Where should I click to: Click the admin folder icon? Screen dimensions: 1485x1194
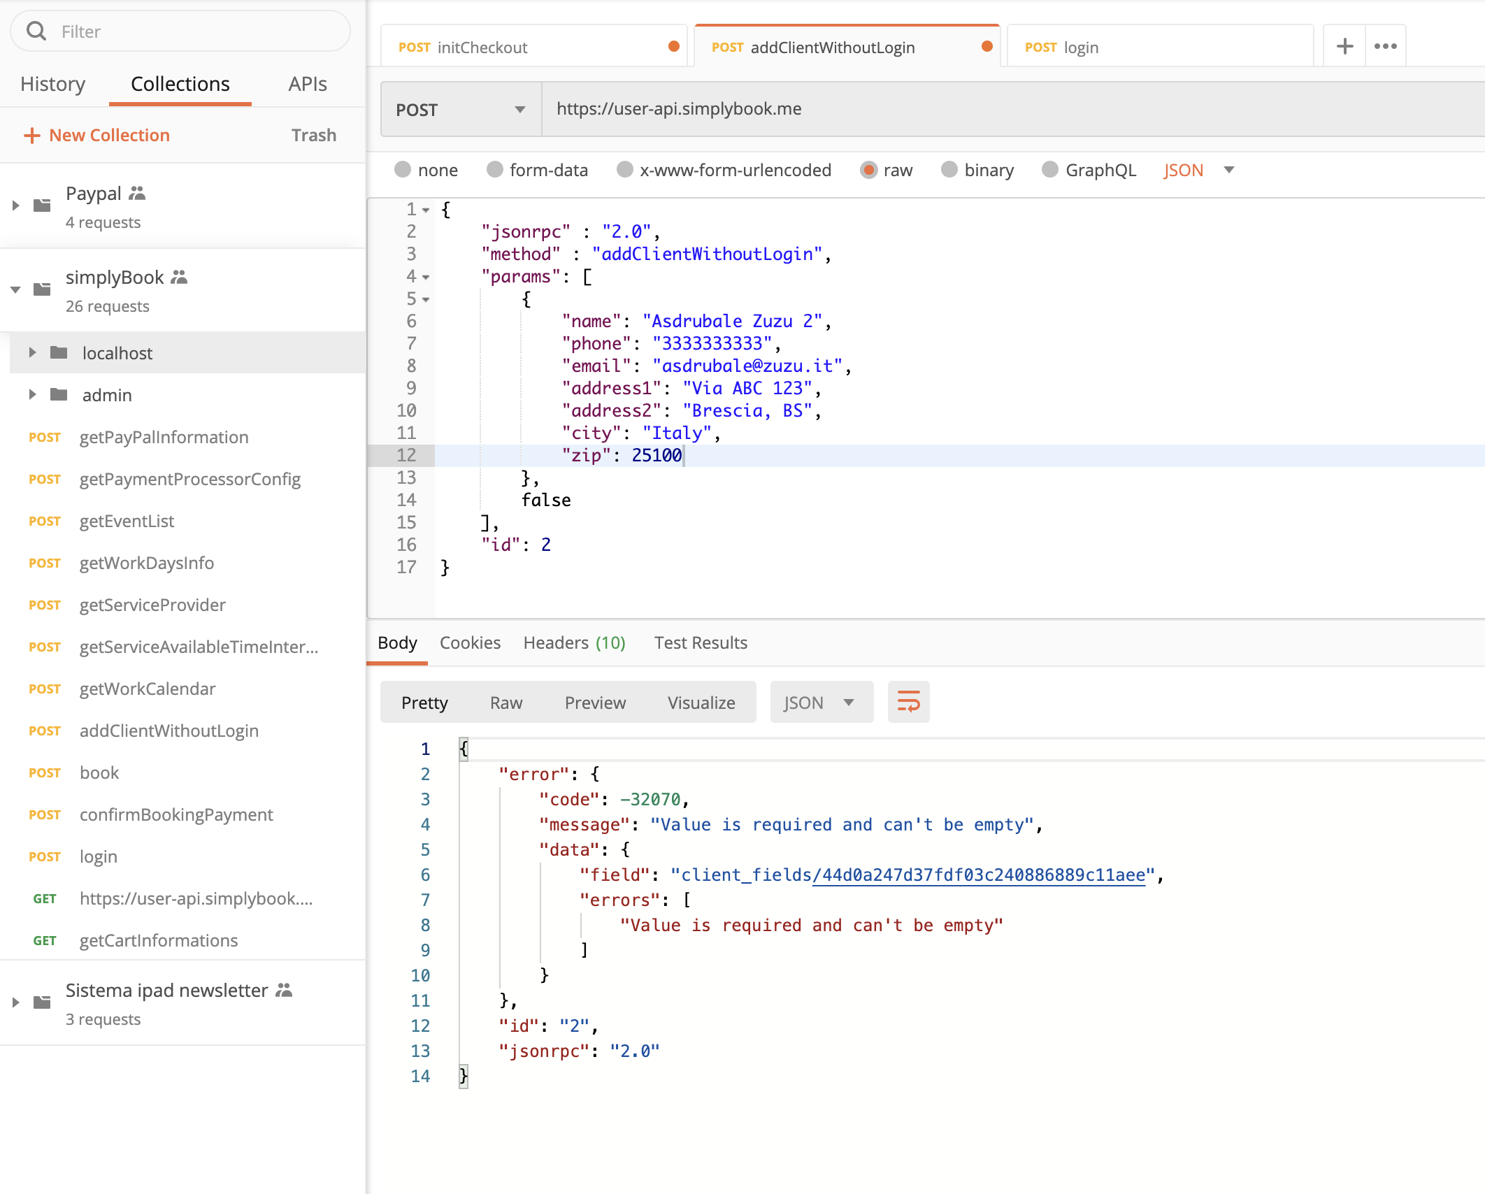click(x=59, y=395)
